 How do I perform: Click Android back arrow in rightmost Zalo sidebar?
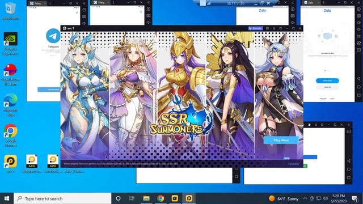point(359,79)
